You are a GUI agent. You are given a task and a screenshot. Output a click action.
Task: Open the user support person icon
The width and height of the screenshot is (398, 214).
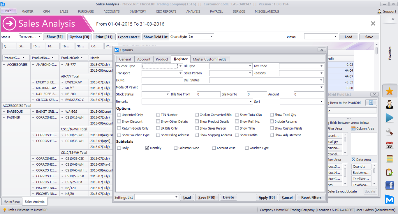[390, 104]
